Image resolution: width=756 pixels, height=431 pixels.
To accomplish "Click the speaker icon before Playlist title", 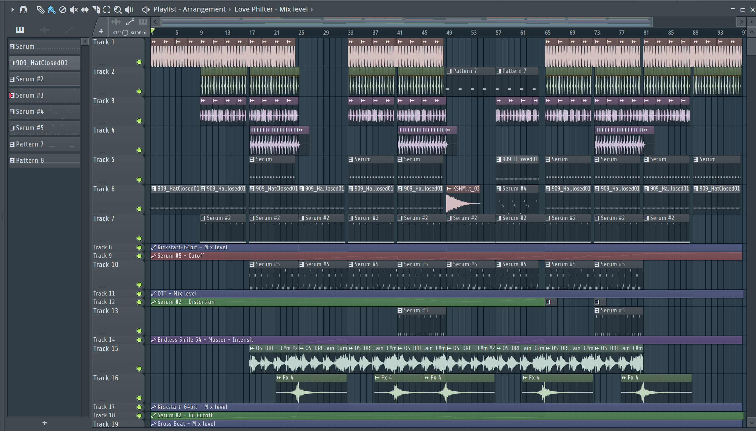I will pos(146,10).
